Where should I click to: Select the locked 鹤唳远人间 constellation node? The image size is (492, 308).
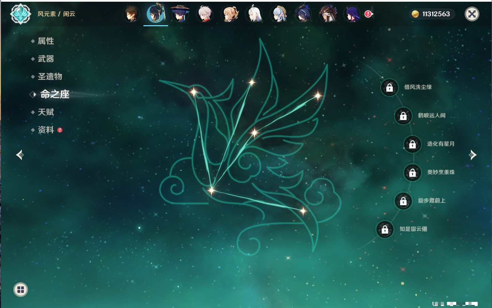pyautogui.click(x=403, y=116)
